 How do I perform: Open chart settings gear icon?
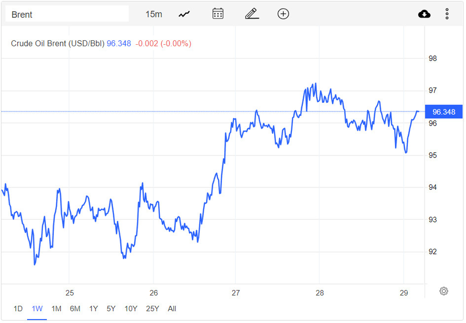pos(444,291)
